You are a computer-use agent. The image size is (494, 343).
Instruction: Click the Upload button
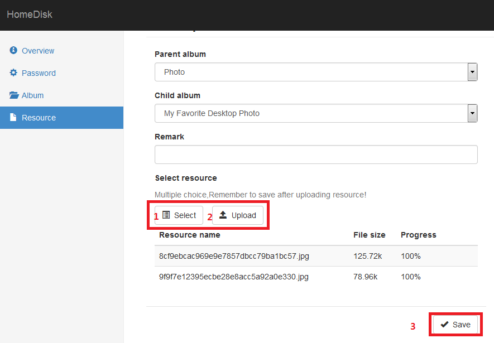pyautogui.click(x=238, y=215)
